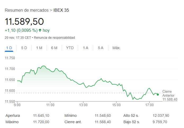Open the 1 M chart range
Image resolution: width=184 pixels, height=128 pixels.
39,48
